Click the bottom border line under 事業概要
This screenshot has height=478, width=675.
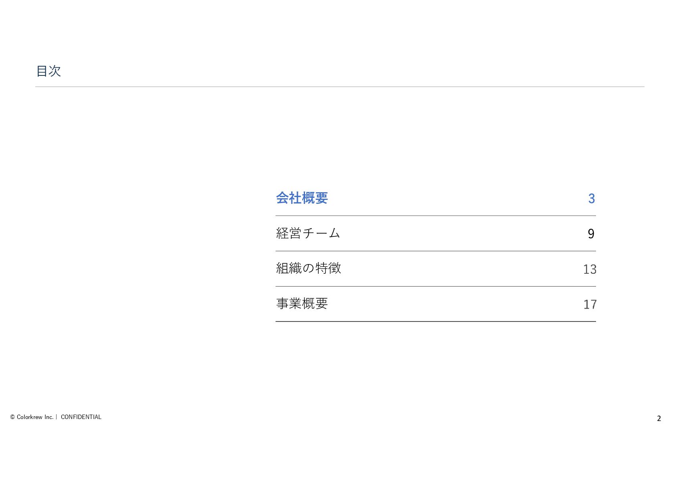click(x=435, y=321)
